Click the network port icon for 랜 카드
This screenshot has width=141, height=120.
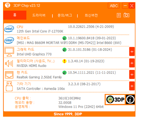click(9, 75)
